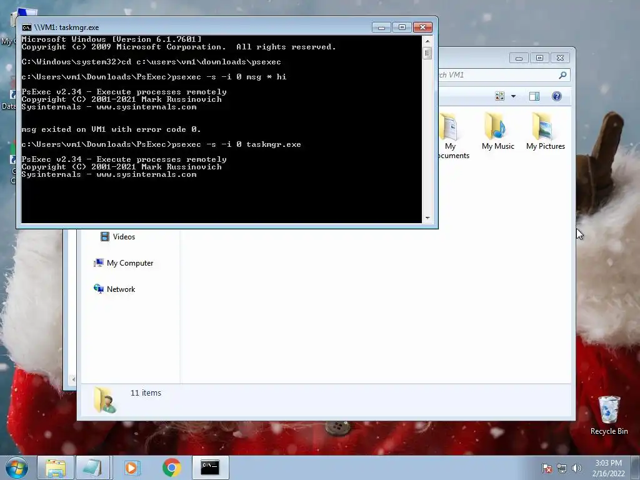
Task: Open Windows Media Player from taskbar
Action: pyautogui.click(x=131, y=467)
